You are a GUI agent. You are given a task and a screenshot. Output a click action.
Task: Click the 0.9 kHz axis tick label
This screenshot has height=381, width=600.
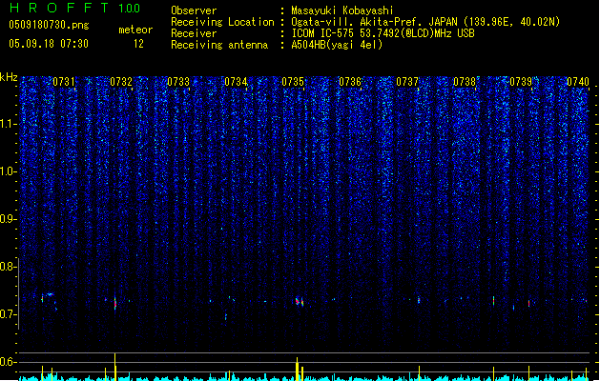tap(9, 219)
